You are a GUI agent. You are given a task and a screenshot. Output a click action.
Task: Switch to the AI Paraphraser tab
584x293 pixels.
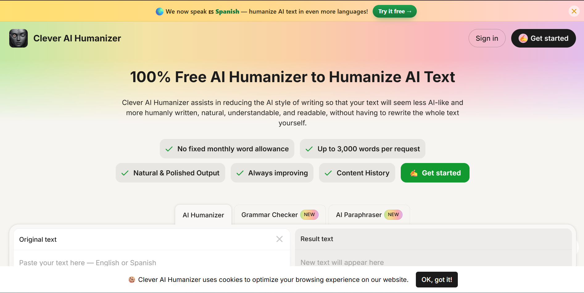click(369, 215)
